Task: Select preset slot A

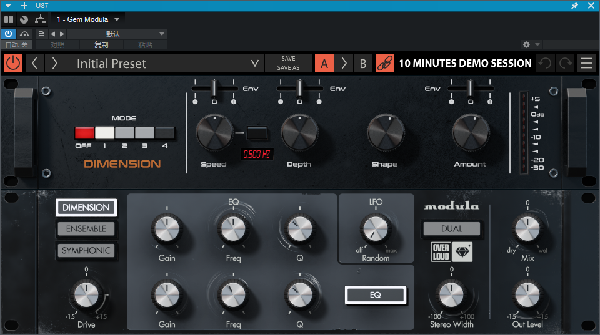Action: 324,63
